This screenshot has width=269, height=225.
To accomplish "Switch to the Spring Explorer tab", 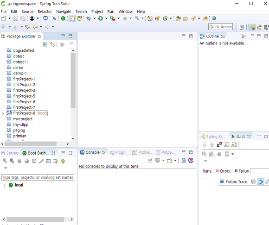I will [x=213, y=137].
